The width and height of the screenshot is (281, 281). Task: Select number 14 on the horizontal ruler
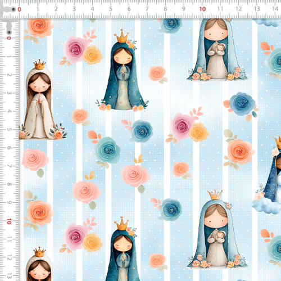tap(275, 9)
